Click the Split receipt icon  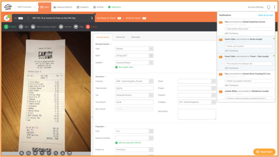(21, 27)
